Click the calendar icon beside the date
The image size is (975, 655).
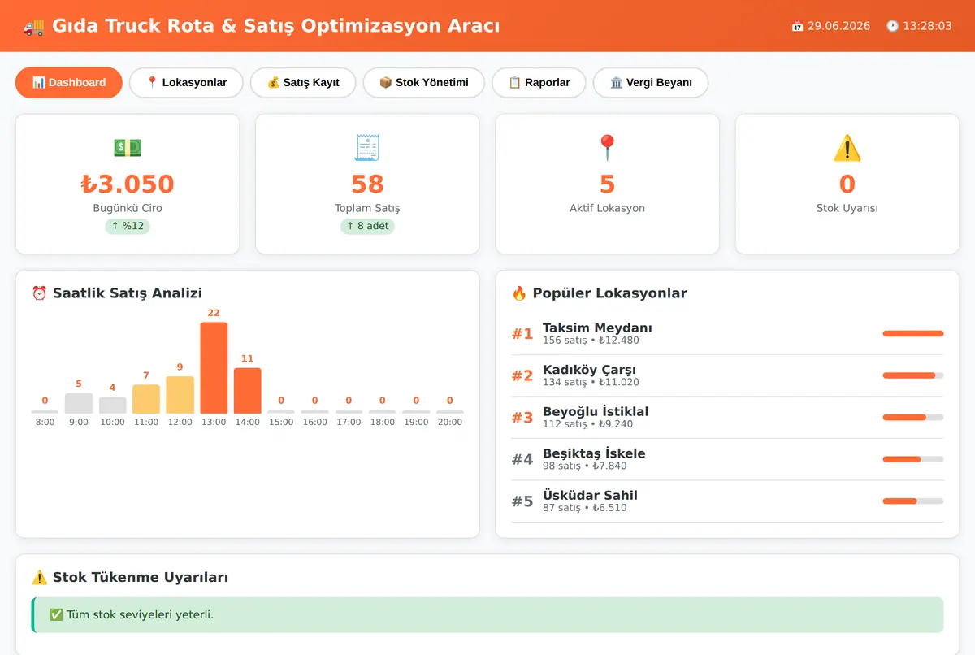coord(797,26)
